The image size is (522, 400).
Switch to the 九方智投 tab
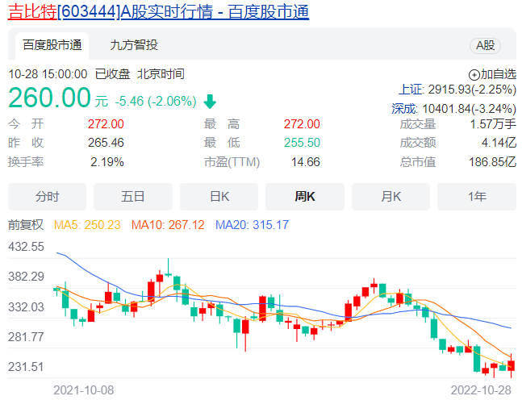tap(134, 45)
